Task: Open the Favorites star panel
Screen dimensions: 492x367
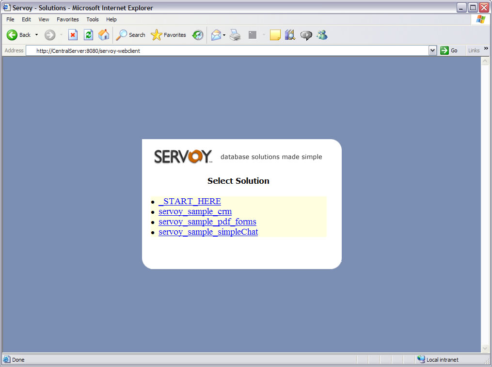Action: 169,35
